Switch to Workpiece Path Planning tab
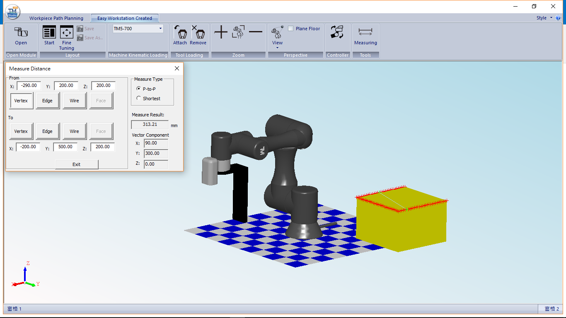Viewport: 566px width, 318px height. [56, 18]
